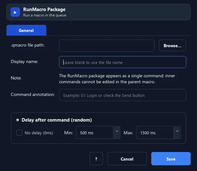197x171 pixels.
Task: Click the .qmacro file path input field
Action: [107, 46]
